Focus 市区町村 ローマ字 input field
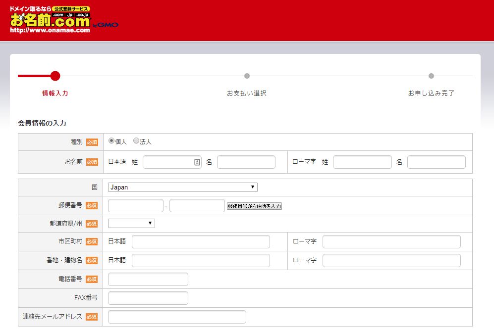This screenshot has width=494, height=329. (391, 241)
